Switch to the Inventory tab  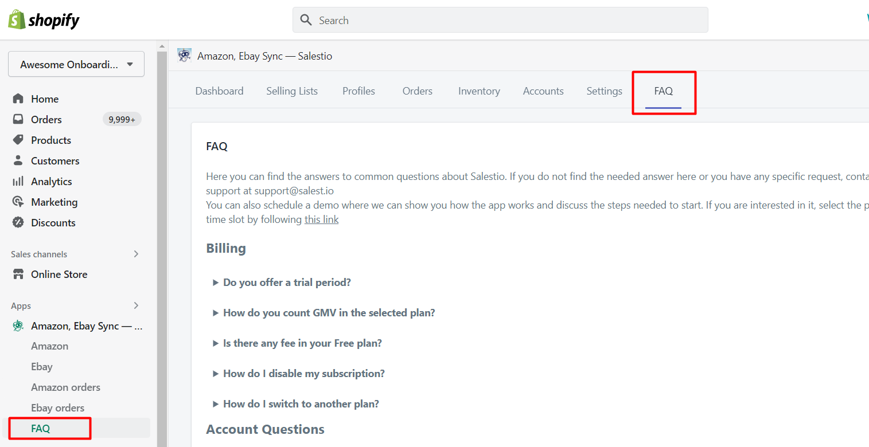478,91
